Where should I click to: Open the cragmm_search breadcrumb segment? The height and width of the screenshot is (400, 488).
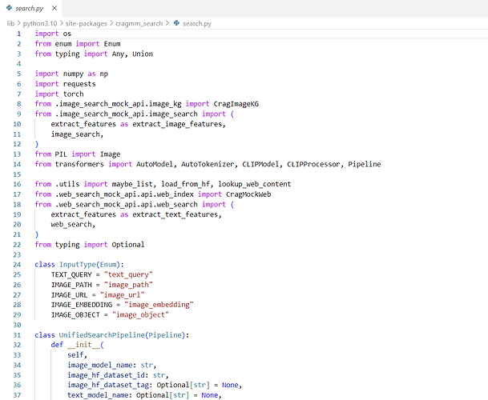pos(139,24)
